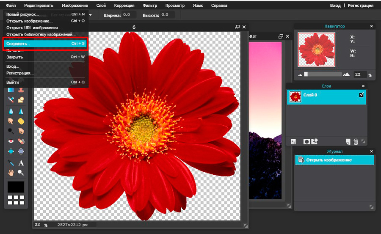Select the Blur water drop tool
The height and width of the screenshot is (234, 381).
(11, 111)
